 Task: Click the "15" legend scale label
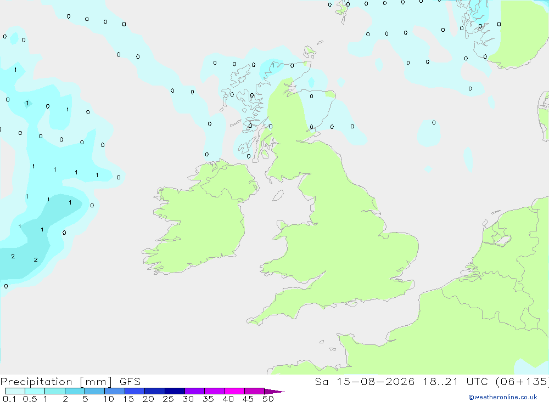128,399
